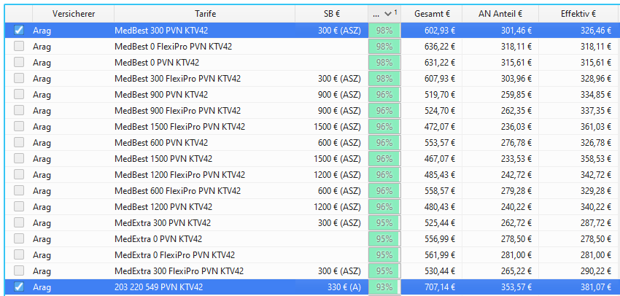
Task: Click the 96% bar of MedBest 900 PVN KTV42
Action: (384, 95)
